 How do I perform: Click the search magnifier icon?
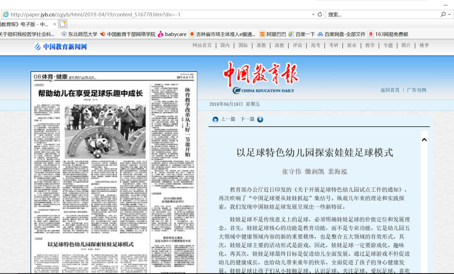pyautogui.click(x=443, y=15)
